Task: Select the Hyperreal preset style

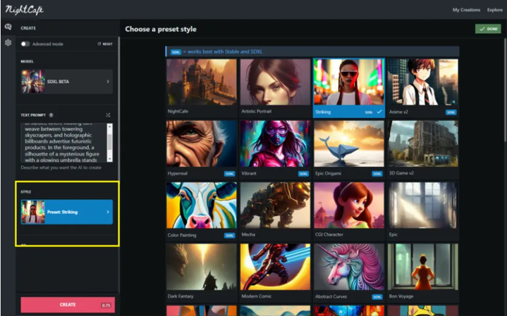Action: pos(202,149)
